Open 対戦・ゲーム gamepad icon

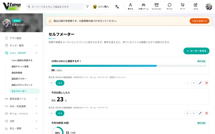coord(143,7)
